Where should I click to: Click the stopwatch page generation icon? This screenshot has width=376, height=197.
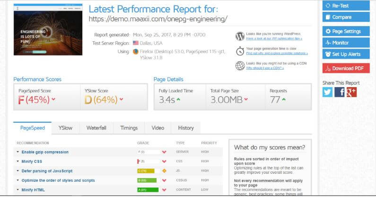tap(240, 51)
